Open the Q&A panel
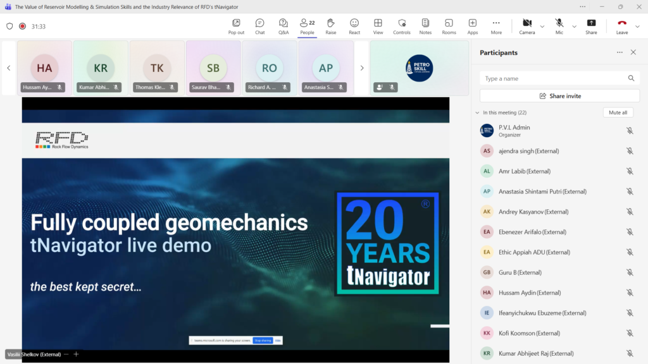The image size is (648, 364). pyautogui.click(x=283, y=26)
